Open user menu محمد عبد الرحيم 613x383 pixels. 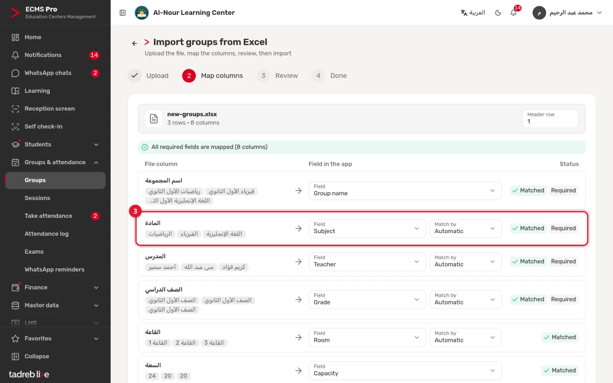tap(568, 13)
